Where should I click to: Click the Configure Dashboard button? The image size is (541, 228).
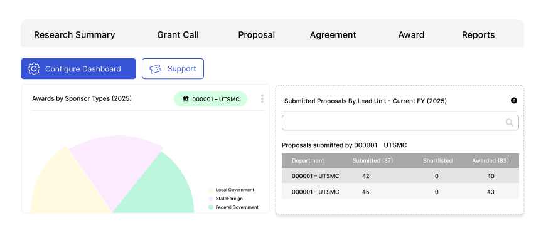tap(78, 68)
